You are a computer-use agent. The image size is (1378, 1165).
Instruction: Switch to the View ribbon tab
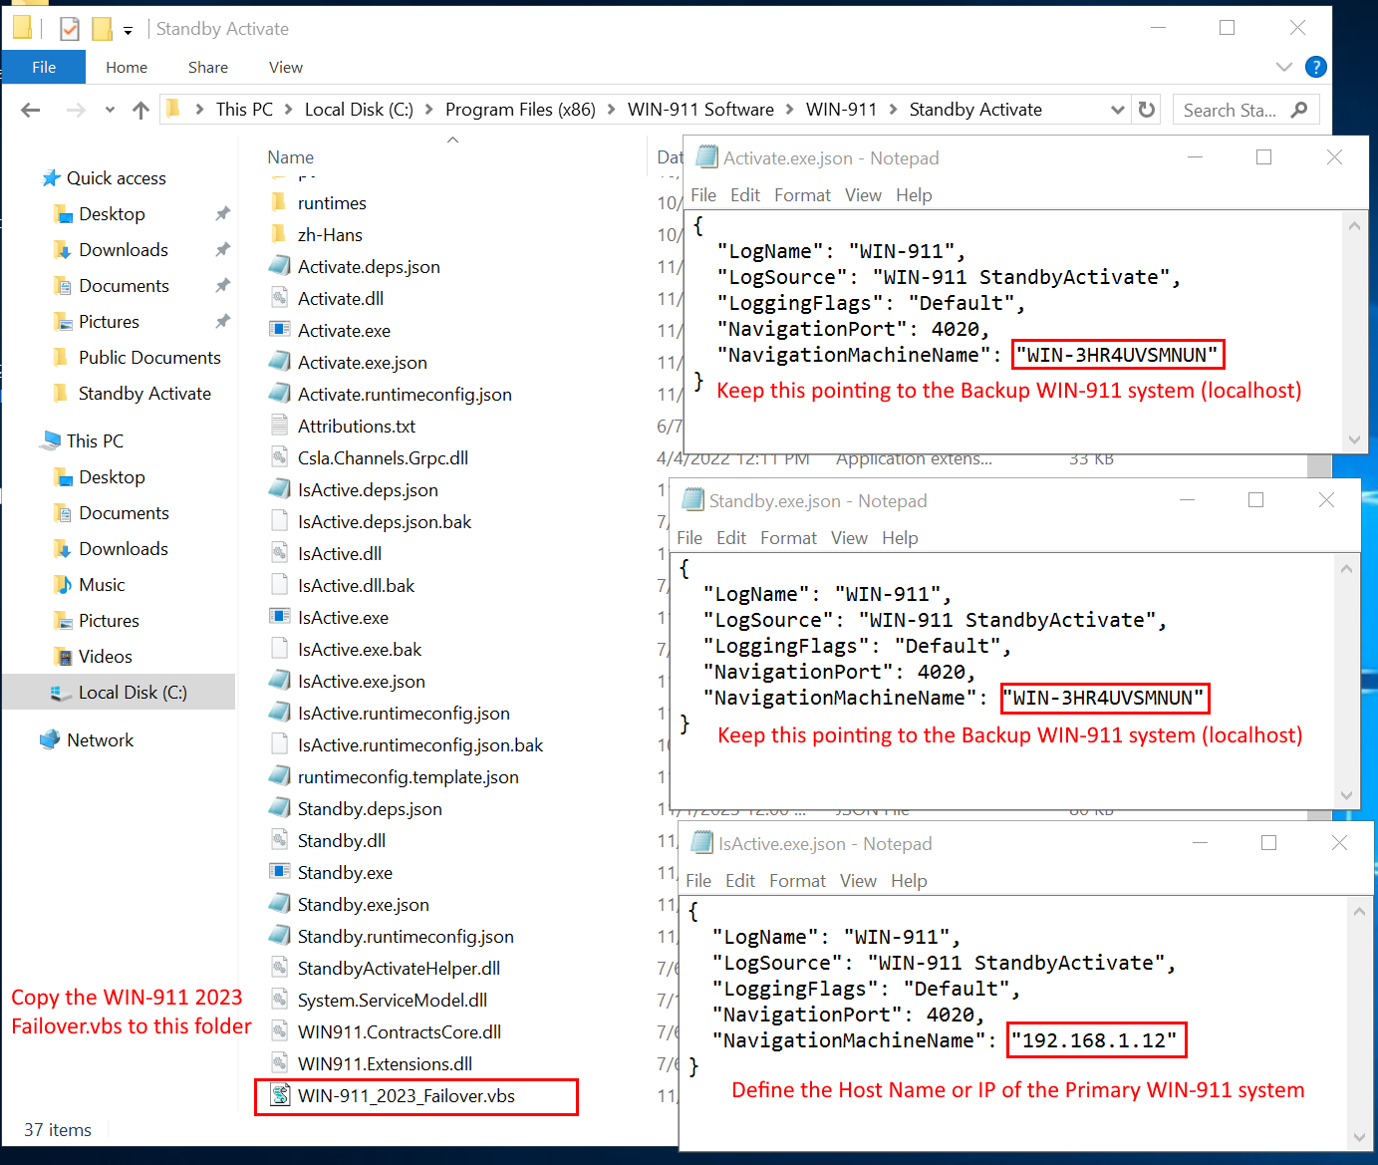click(285, 67)
